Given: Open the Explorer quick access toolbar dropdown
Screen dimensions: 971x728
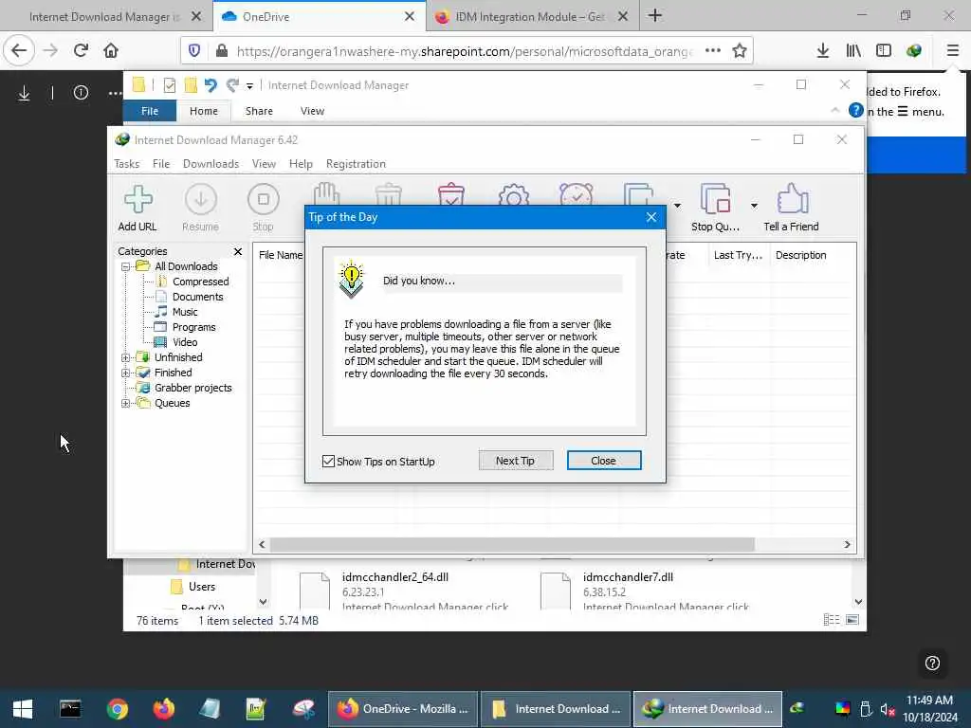Looking at the screenshot, I should 249,86.
